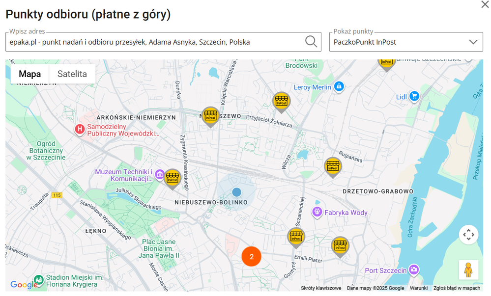
Task: Click the Port Szczecin camera pin
Action: click(x=414, y=269)
